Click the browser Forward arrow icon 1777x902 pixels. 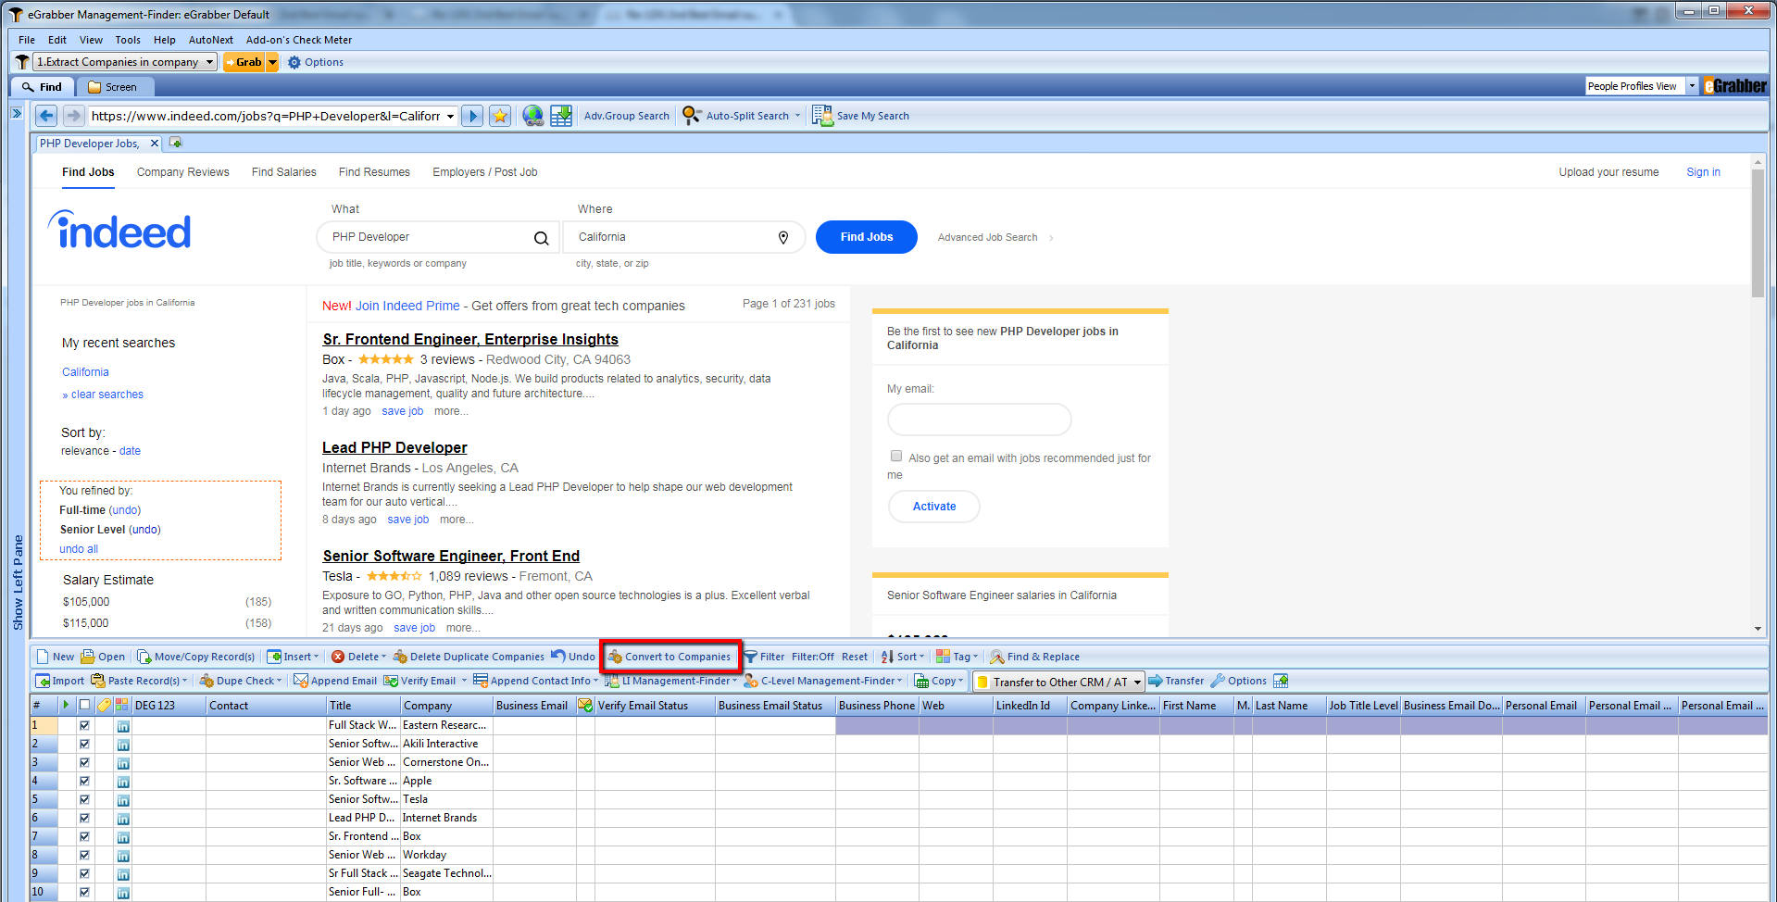click(74, 116)
